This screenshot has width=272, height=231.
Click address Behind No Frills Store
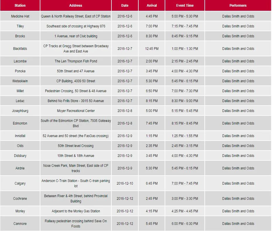coord(76,101)
